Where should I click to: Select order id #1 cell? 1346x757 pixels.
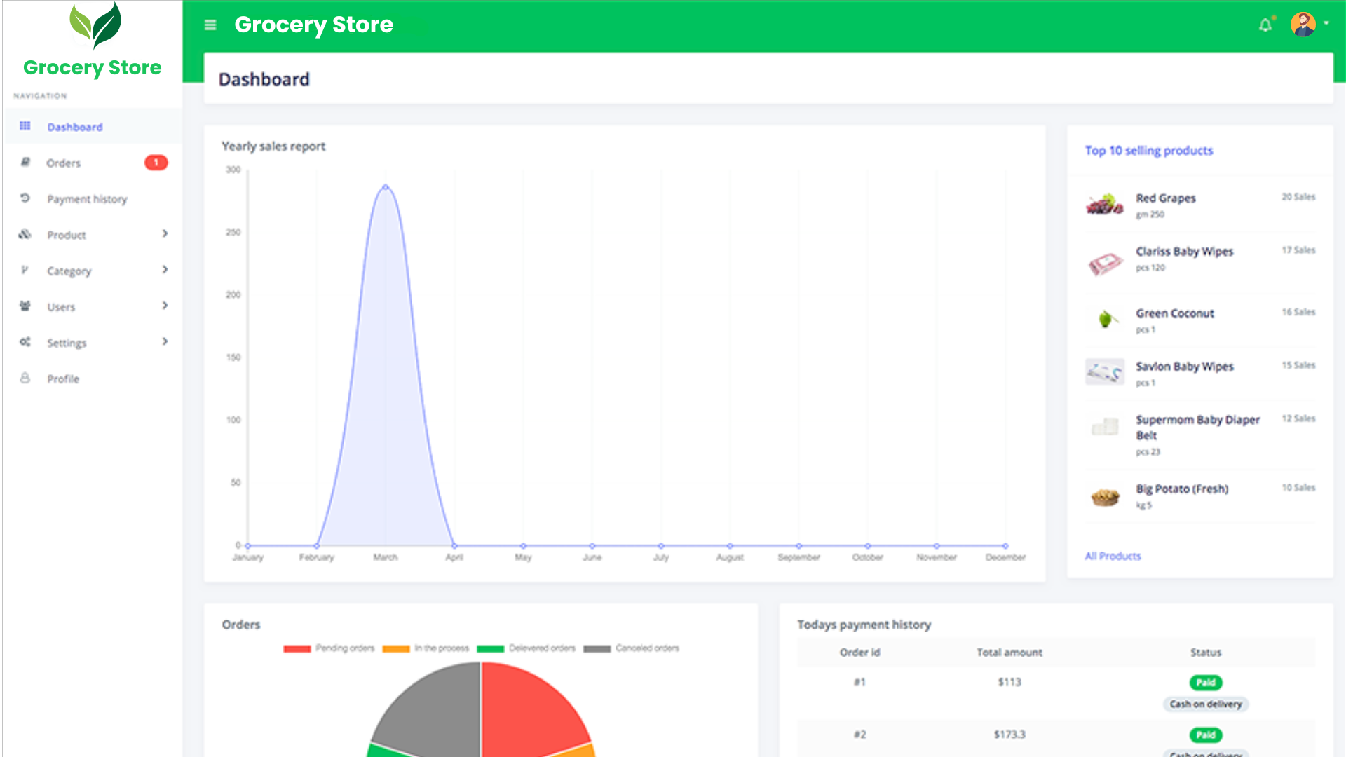pos(860,682)
